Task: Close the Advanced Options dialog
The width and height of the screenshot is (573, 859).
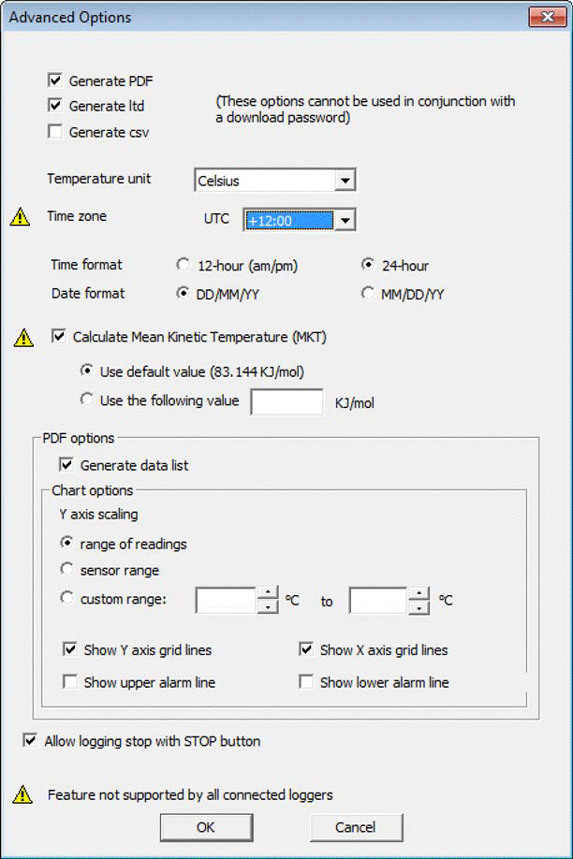Action: pyautogui.click(x=548, y=16)
